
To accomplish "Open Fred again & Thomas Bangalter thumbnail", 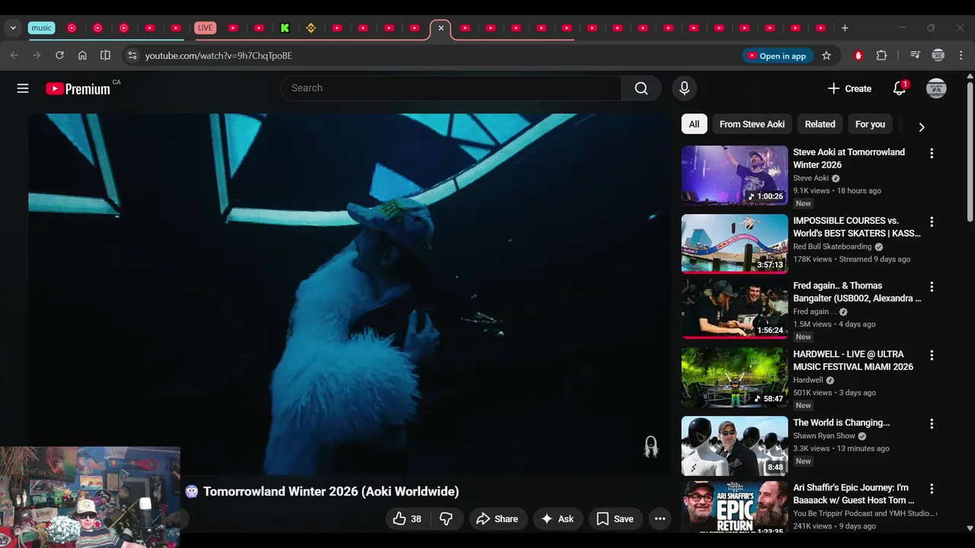I will coord(734,308).
